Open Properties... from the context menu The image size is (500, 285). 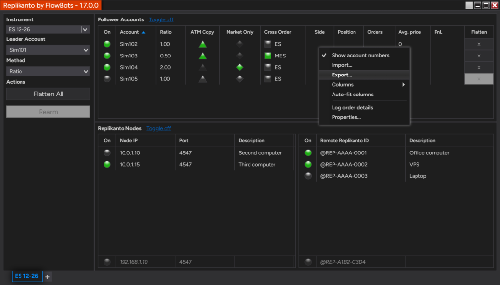(364, 117)
